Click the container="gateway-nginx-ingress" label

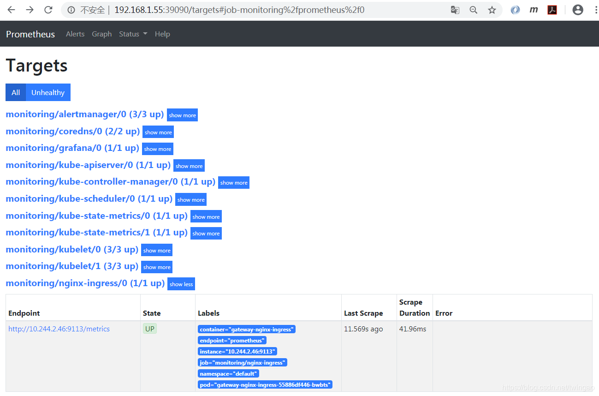point(247,330)
